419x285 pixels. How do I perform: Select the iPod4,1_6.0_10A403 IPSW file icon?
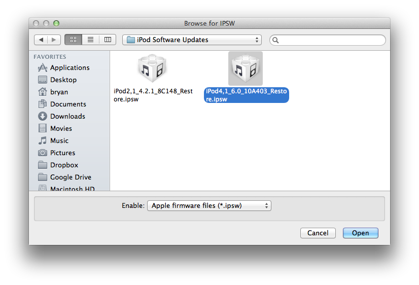point(246,68)
